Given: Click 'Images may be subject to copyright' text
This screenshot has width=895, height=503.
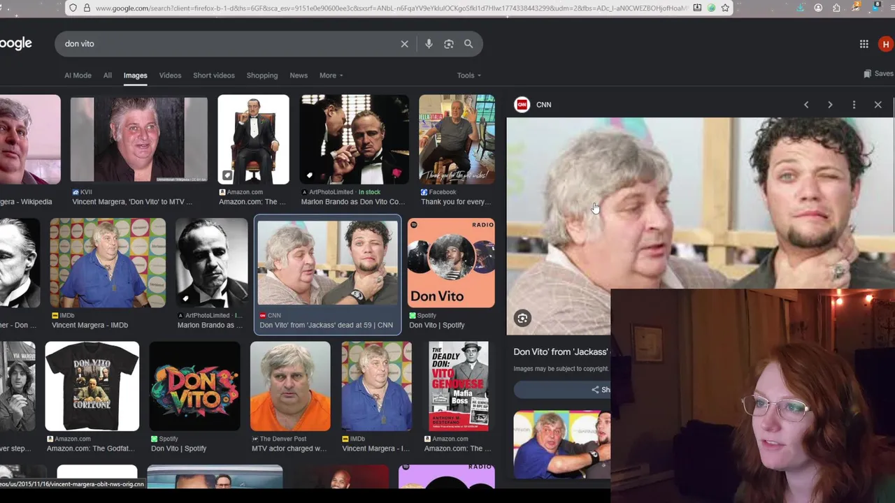Looking at the screenshot, I should click(x=561, y=369).
